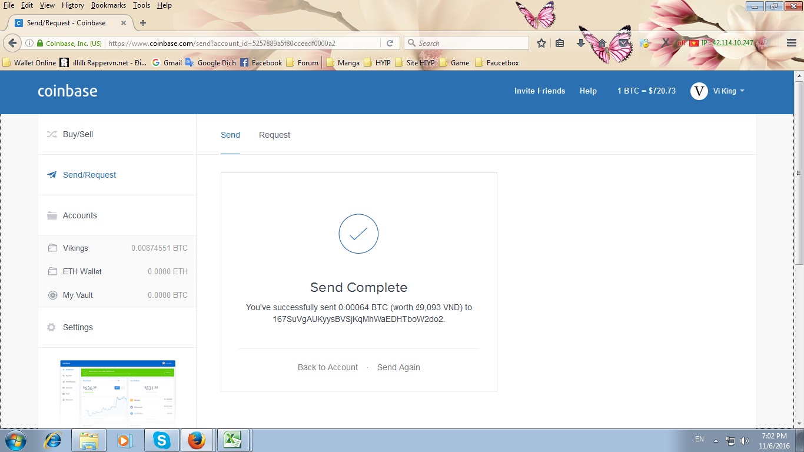The height and width of the screenshot is (452, 804).
Task: Click the Accounts folder icon
Action: tap(52, 215)
